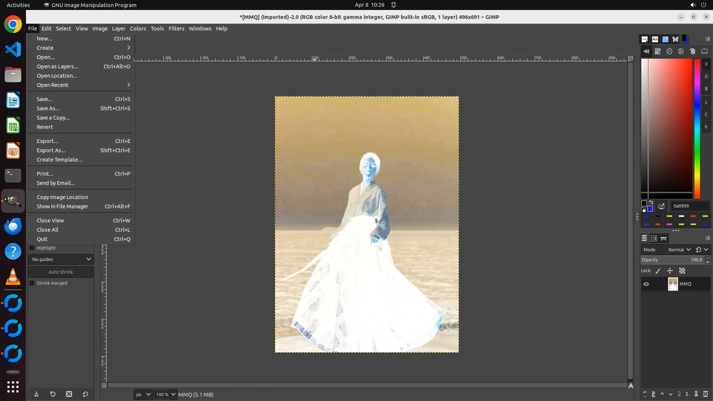Open the px unit dropdown
Screen dimensions: 713x401
click(x=143, y=395)
